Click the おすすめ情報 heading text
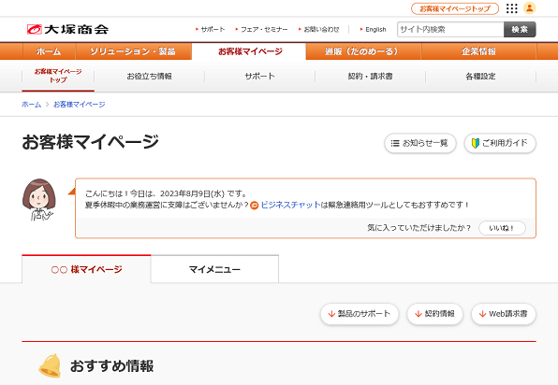The image size is (558, 385). coord(112,365)
